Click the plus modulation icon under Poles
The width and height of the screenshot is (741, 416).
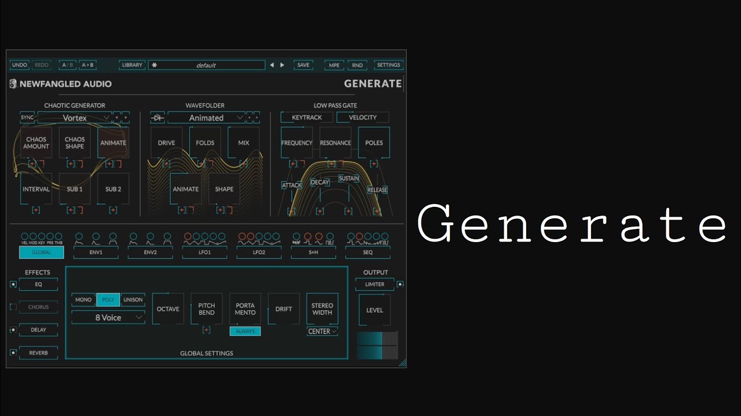tap(374, 164)
